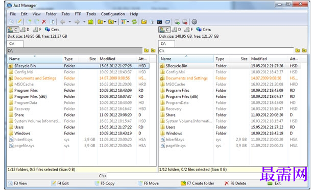Image resolution: width=317 pixels, height=190 pixels.
Task: Select the left panel C:\ tab
Action: click(15, 44)
